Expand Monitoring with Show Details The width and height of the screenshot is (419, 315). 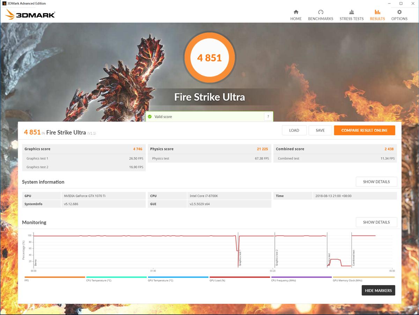[376, 222]
